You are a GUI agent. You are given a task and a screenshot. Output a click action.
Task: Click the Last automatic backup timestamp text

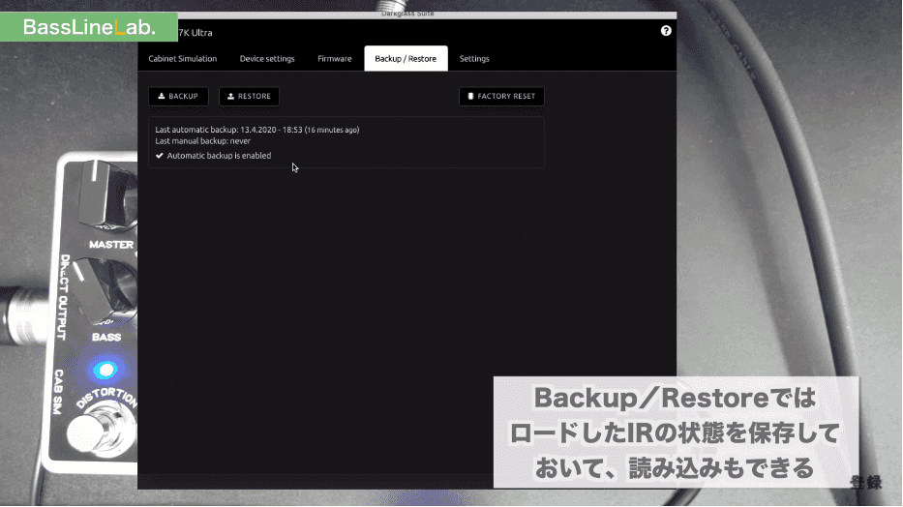point(257,130)
